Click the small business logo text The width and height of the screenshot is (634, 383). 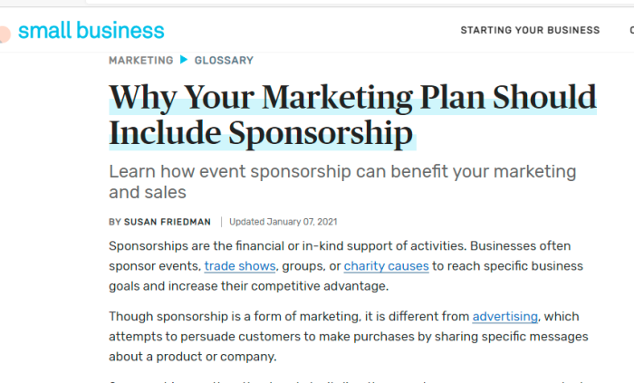91,31
